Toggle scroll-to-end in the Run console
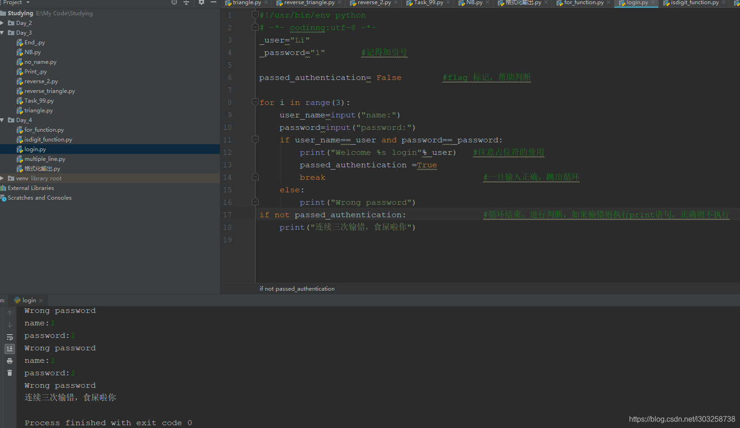Image resolution: width=740 pixels, height=428 pixels. coord(10,349)
